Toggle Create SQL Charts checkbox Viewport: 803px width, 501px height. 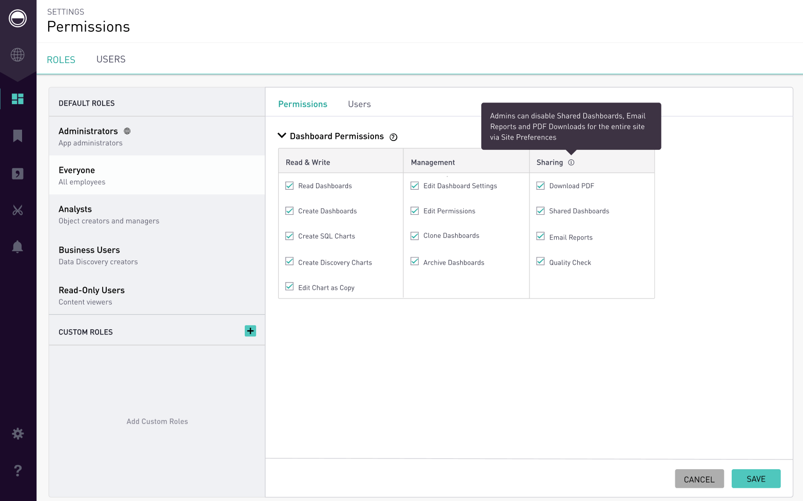tap(289, 236)
